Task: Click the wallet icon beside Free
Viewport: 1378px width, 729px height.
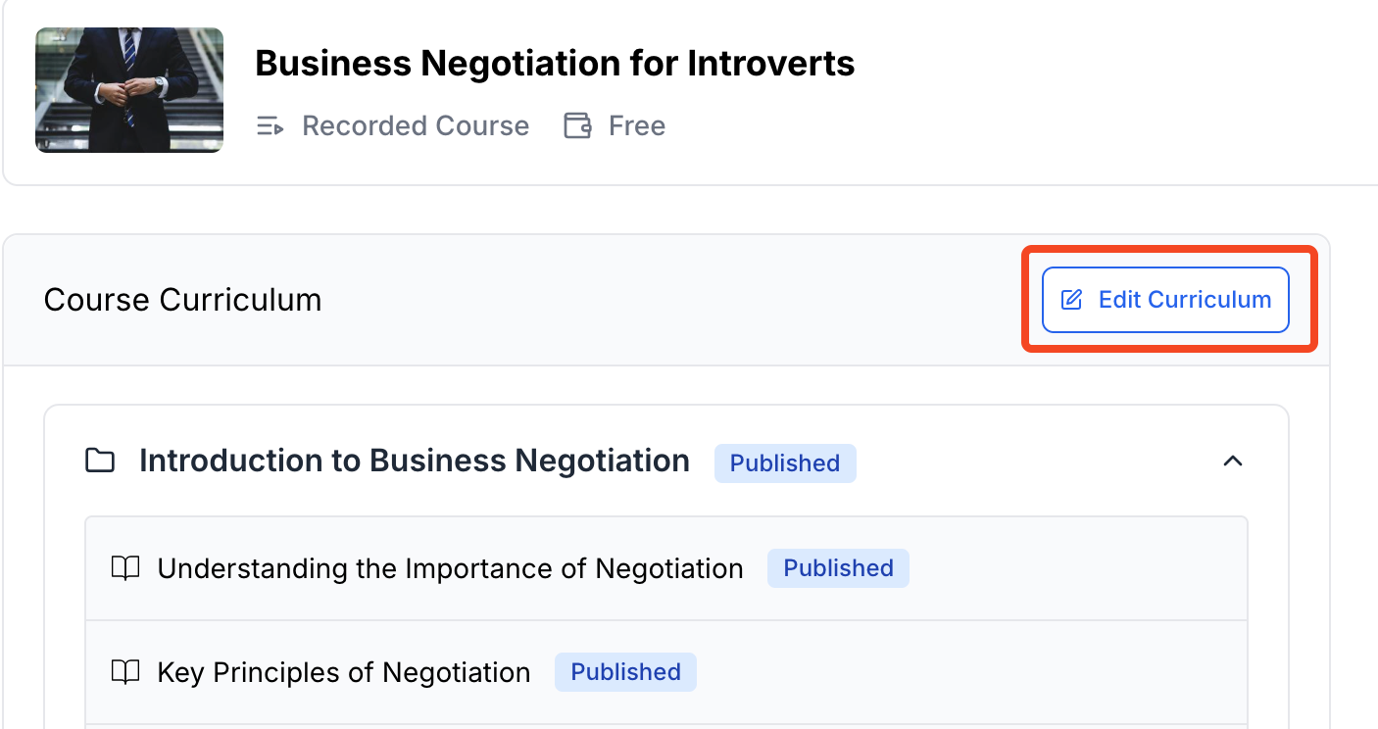Action: pos(577,126)
